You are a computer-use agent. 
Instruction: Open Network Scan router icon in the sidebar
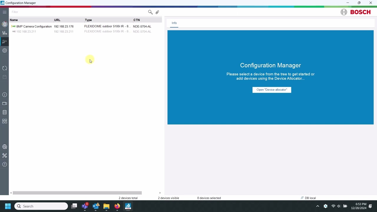(4, 33)
